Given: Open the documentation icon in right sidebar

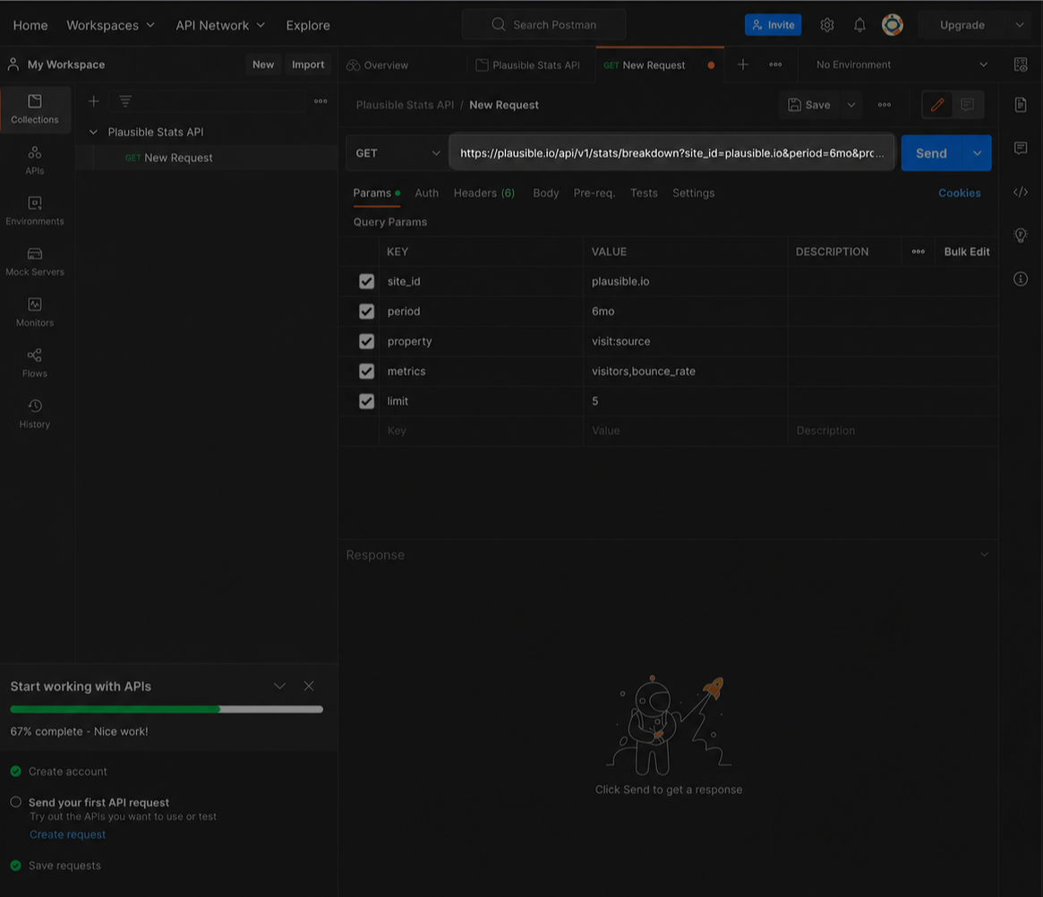Looking at the screenshot, I should pos(1021,105).
